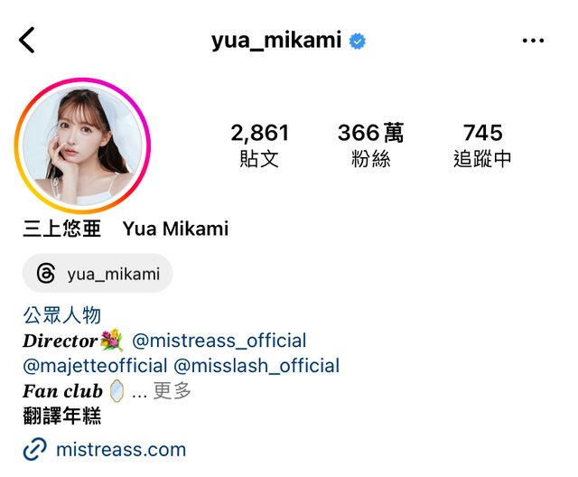This screenshot has height=477, width=578.
Task: Open @mistreass_official mention
Action: pyautogui.click(x=219, y=341)
